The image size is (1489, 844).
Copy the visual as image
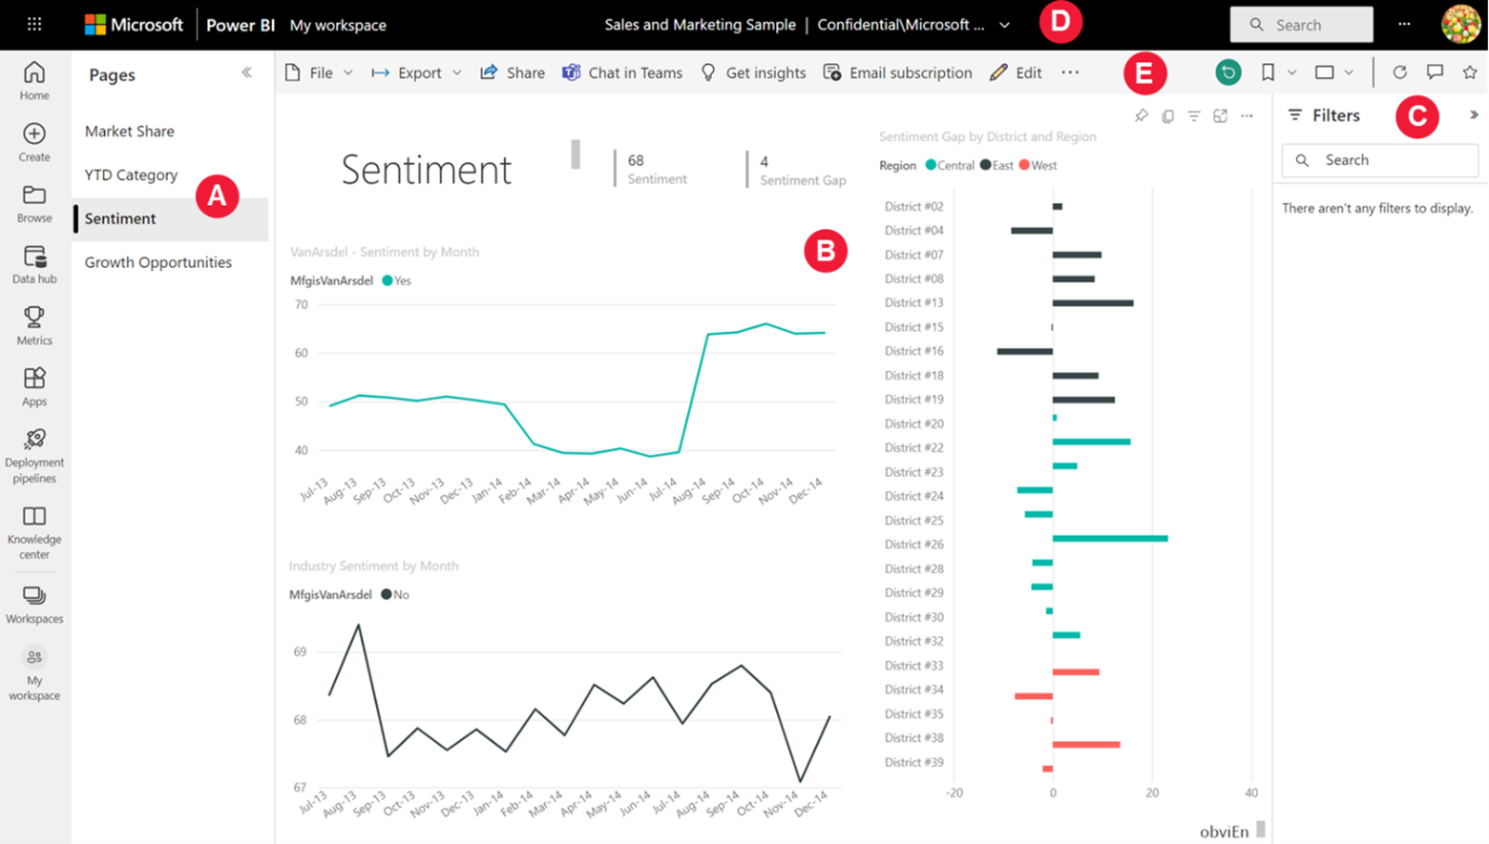(1168, 116)
